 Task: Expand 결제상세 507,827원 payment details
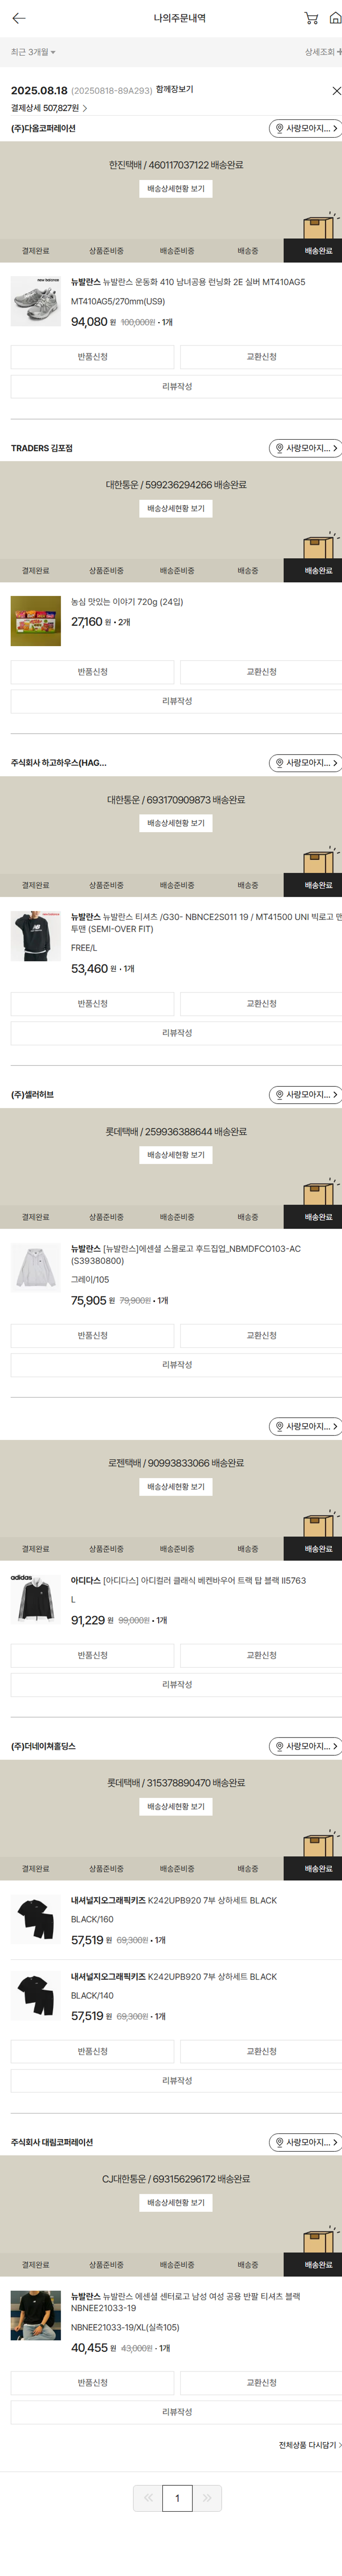click(x=49, y=108)
